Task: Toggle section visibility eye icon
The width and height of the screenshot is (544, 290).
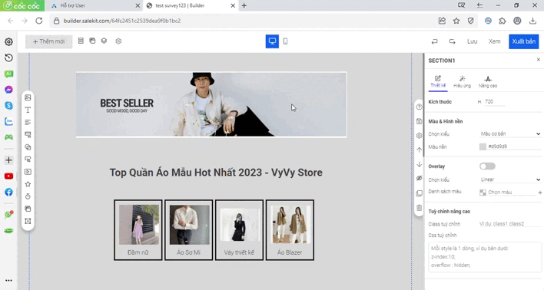Action: pos(419,178)
